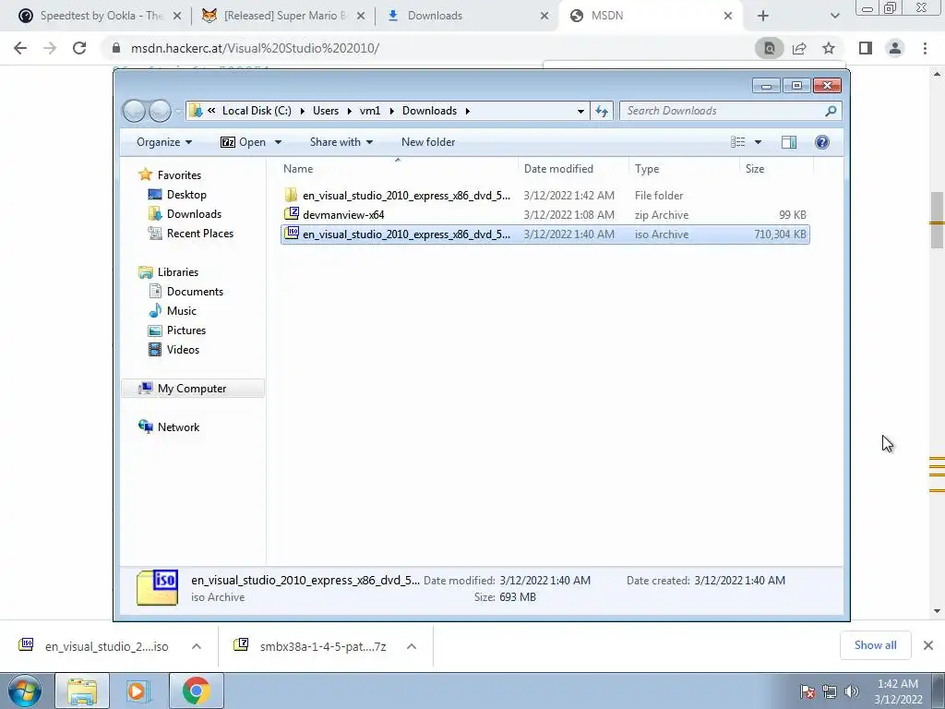Select the MSDN tab

pyautogui.click(x=651, y=16)
